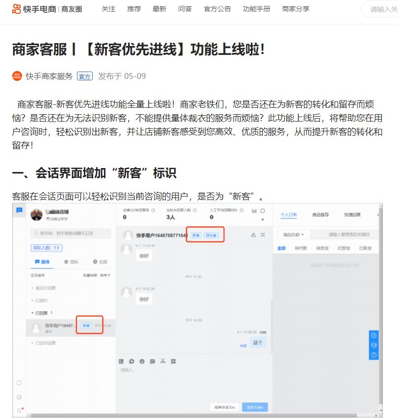Select the 全部 tab with clock icon
Screen dimensions: 398x420
pos(100,262)
